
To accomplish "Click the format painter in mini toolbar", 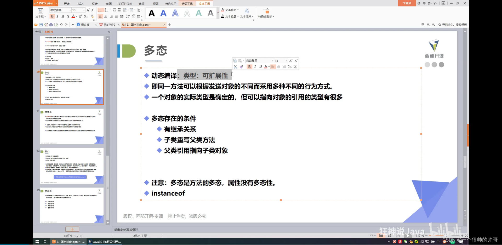I will [241, 67].
